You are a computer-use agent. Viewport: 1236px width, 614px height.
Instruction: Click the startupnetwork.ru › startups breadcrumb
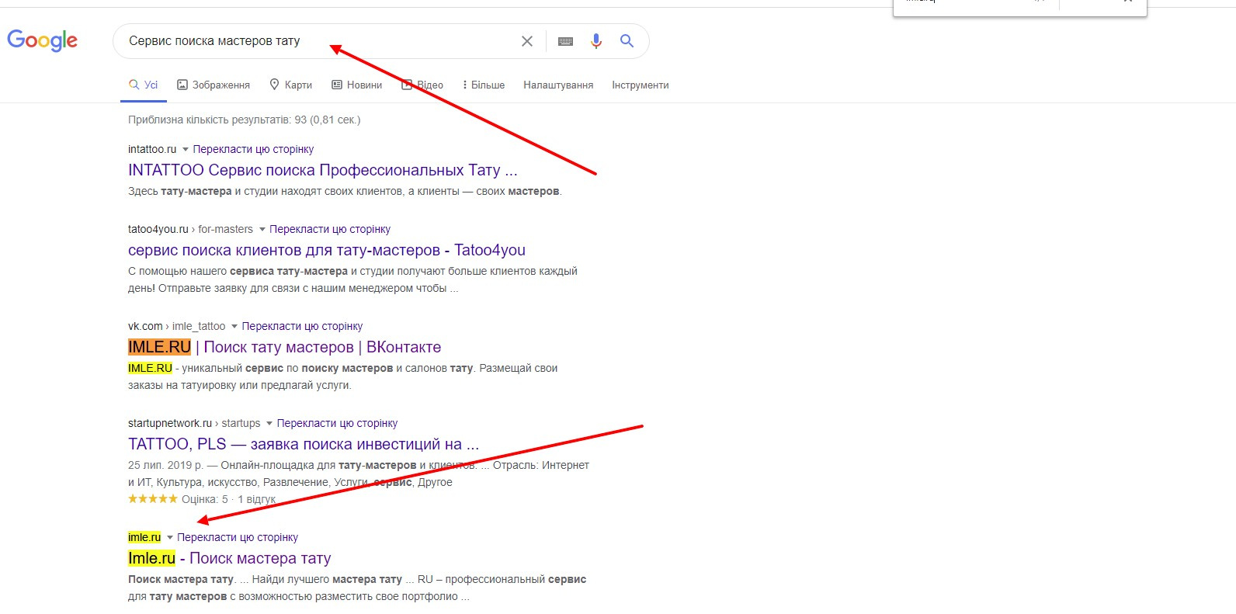194,423
